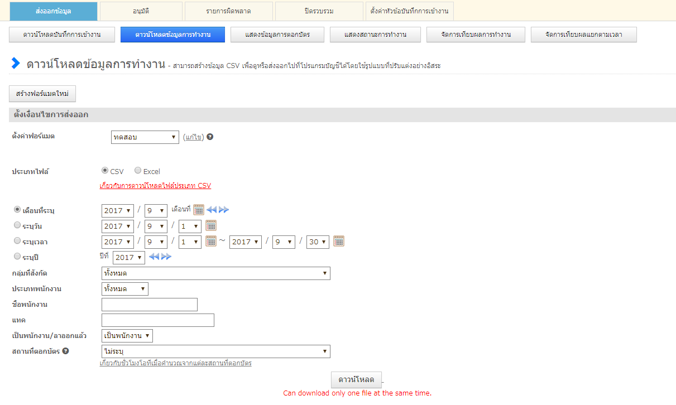Open start date calendar in ระบุเวลา row
Viewport: 676px width, 405px height.
tap(211, 241)
